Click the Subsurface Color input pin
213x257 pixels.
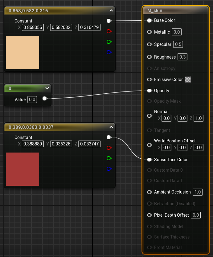tap(150, 160)
